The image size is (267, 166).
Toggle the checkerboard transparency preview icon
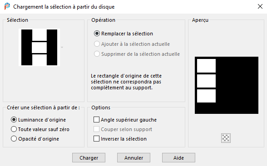pos(226,138)
